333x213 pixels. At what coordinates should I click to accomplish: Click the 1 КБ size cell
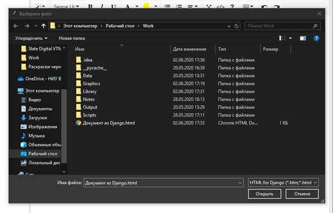284,123
